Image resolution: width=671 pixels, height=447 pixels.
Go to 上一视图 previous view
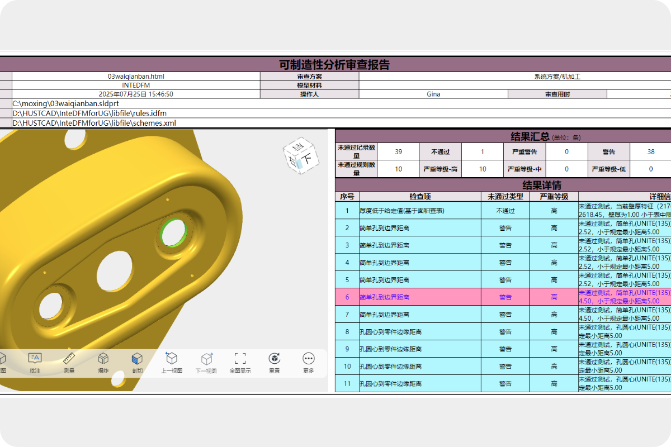(172, 363)
